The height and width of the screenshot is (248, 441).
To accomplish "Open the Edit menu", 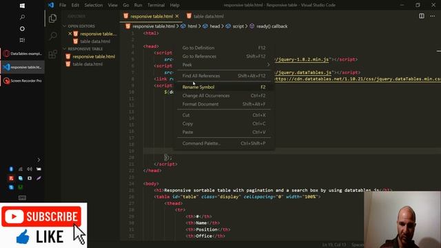I will pos(75,5).
